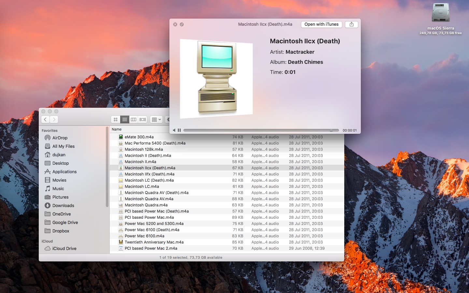Click the Finder sidebar scrollbar

107,167
